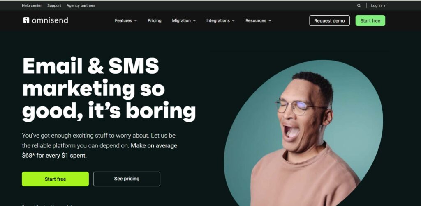Click the lime Start free hero button
421x206 pixels.
coord(56,179)
